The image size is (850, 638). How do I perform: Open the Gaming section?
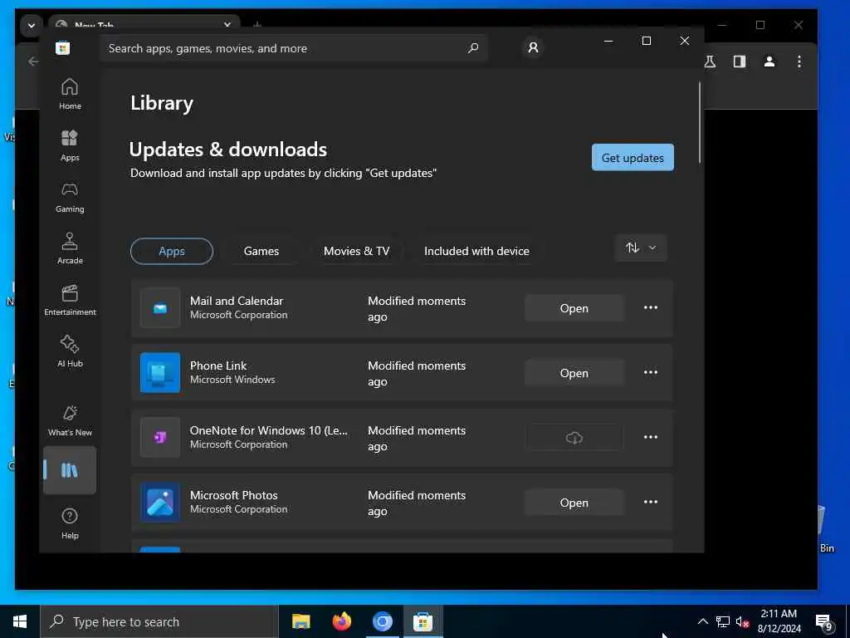pos(70,197)
